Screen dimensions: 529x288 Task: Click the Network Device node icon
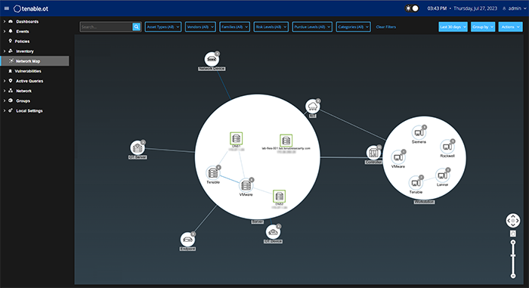coord(212,60)
